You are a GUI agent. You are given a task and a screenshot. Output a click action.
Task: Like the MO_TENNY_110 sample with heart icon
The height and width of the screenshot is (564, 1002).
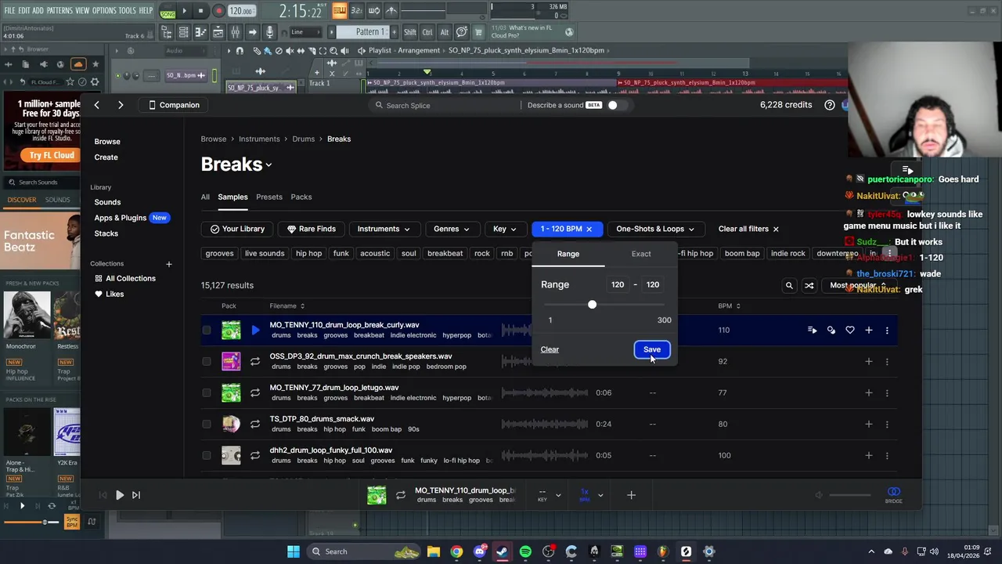click(x=850, y=330)
